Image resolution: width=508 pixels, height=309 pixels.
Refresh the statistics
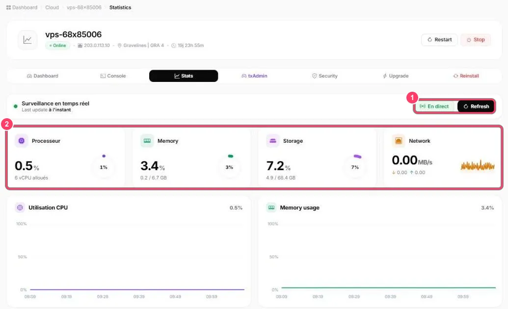point(476,106)
